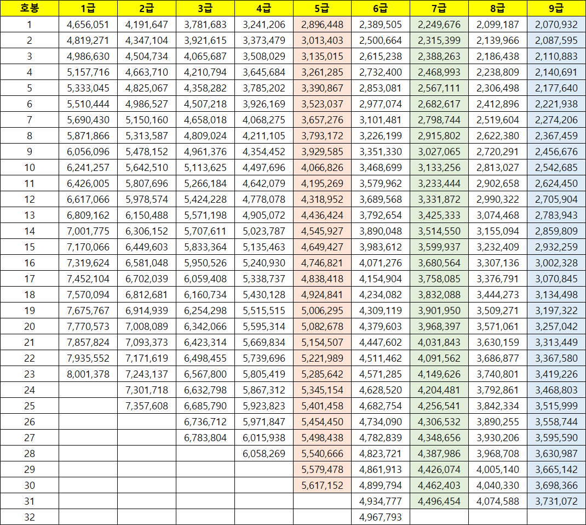Click cell with value 2,099,187
The image size is (586, 525).
498,24
